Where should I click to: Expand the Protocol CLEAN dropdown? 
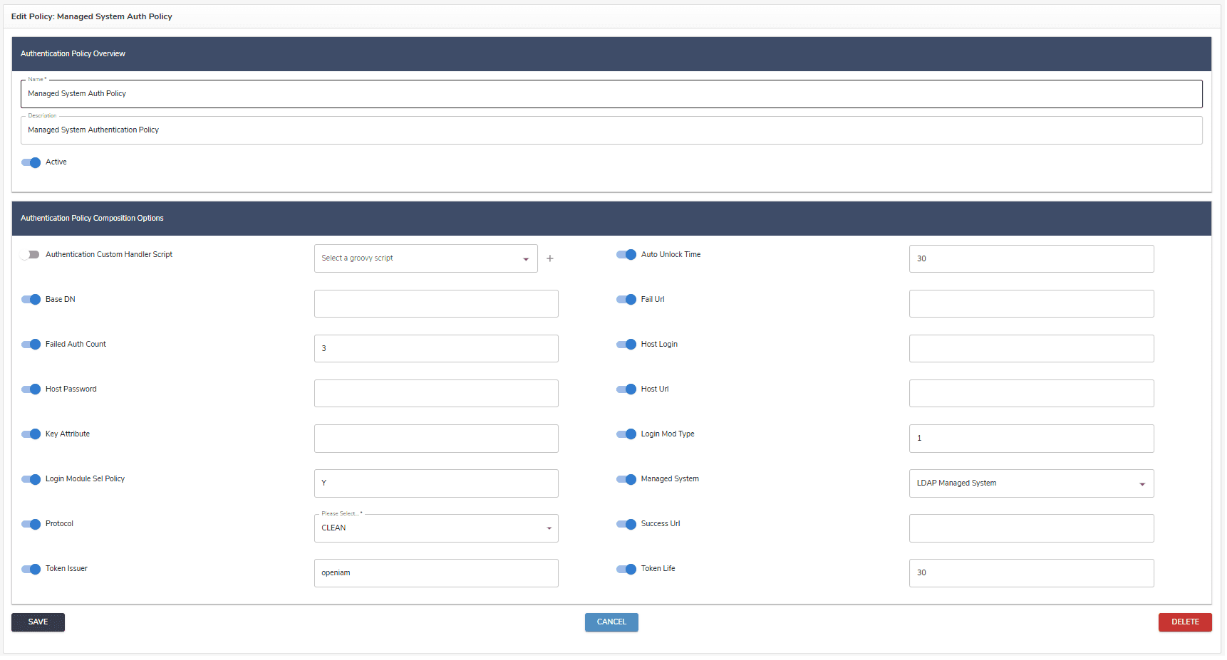(435, 528)
